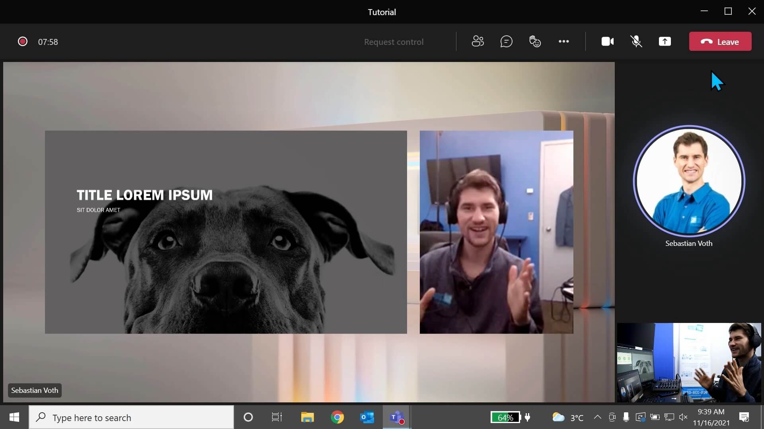Click your self-view video thumbnail

(x=688, y=363)
